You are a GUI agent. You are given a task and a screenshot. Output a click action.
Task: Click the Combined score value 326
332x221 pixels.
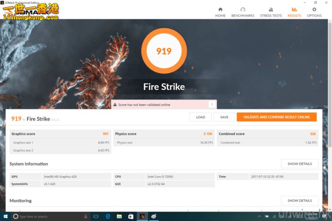coord(313,134)
